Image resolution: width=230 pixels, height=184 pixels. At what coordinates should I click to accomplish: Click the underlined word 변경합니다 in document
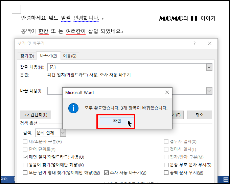tap(86, 18)
